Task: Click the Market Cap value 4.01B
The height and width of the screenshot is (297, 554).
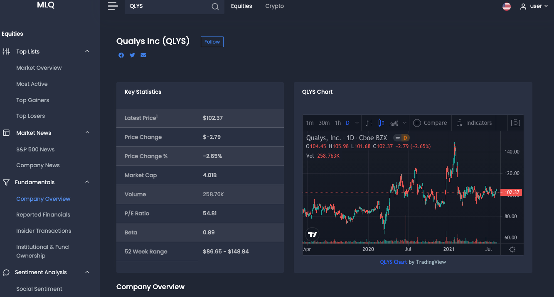Action: [210, 175]
